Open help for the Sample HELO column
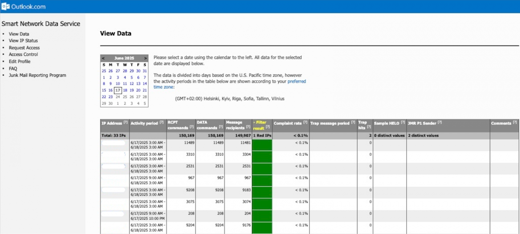The height and width of the screenshot is (234, 520). 403,123
